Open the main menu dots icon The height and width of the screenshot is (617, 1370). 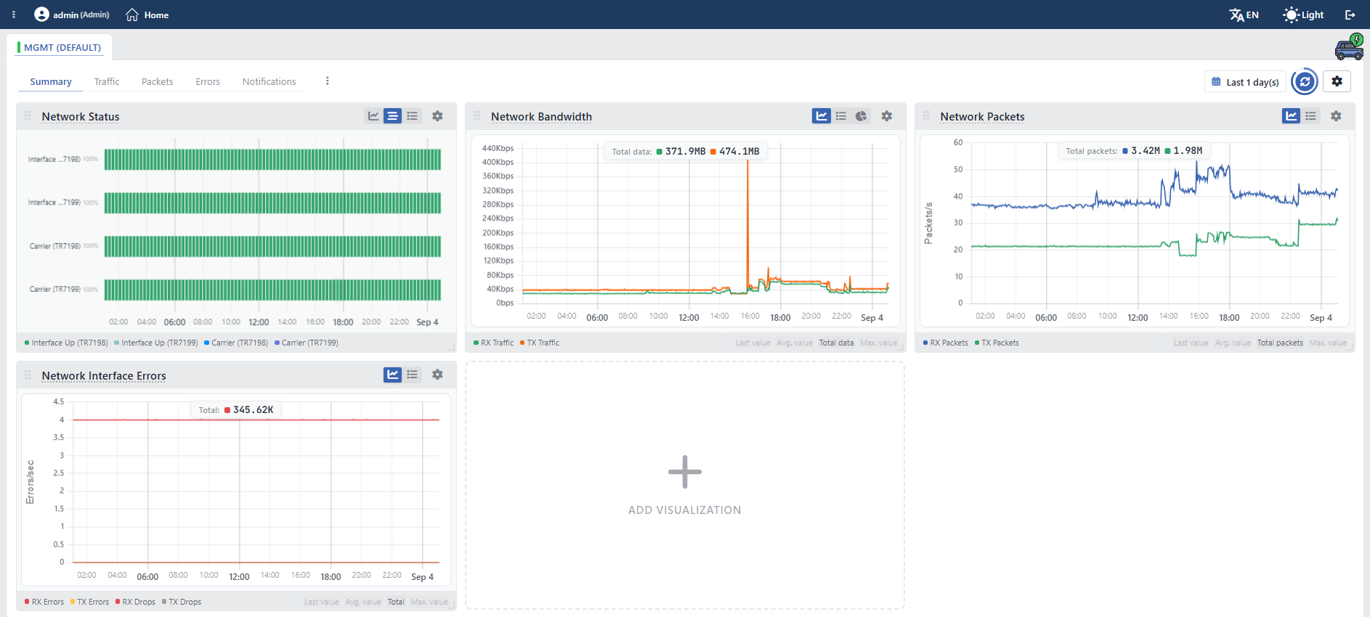pyautogui.click(x=14, y=15)
